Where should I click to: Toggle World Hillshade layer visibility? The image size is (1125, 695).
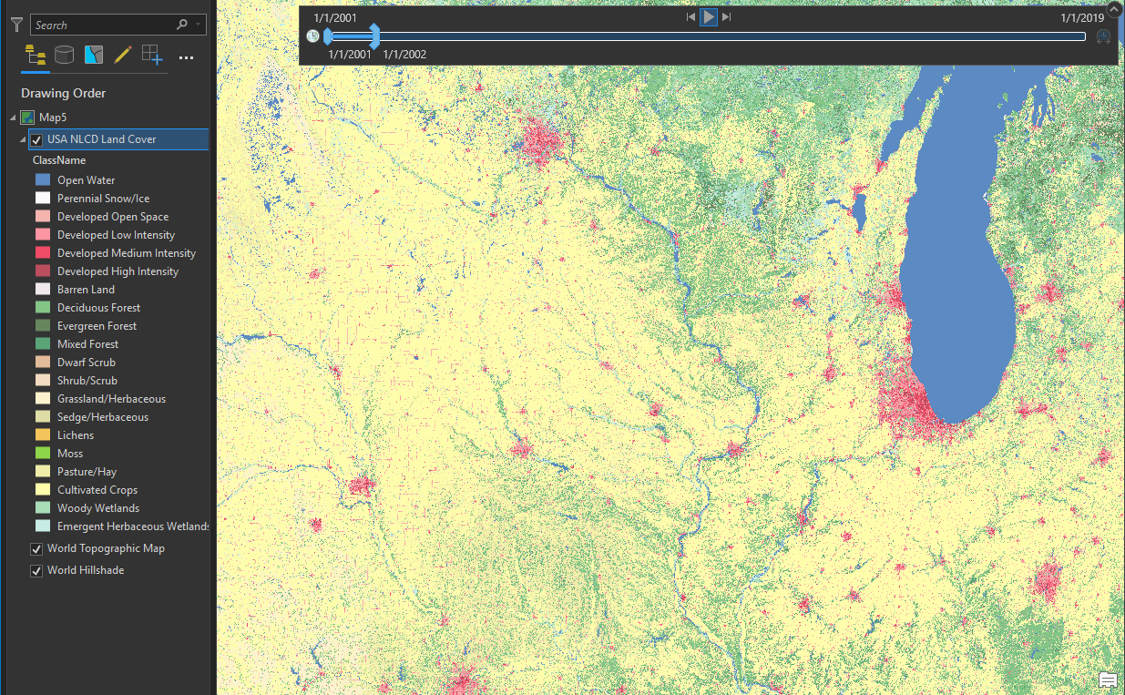coord(36,571)
